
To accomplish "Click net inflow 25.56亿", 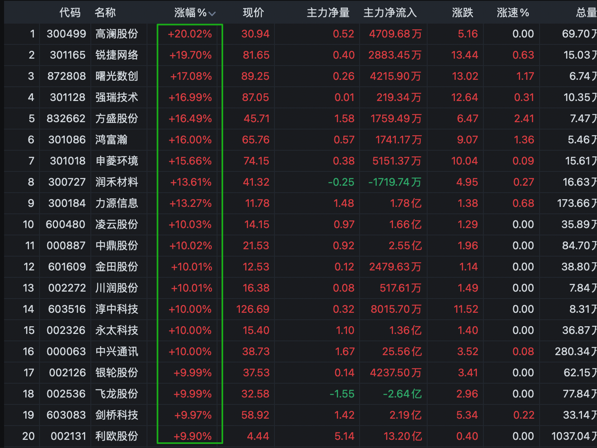I will coord(402,351).
